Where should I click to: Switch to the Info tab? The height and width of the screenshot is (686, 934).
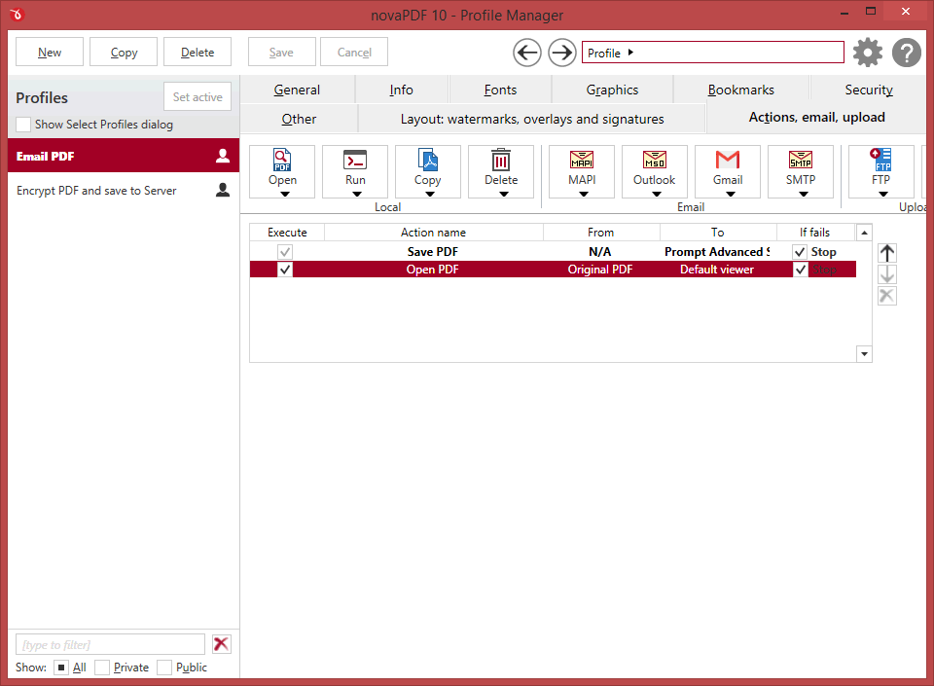coord(402,90)
